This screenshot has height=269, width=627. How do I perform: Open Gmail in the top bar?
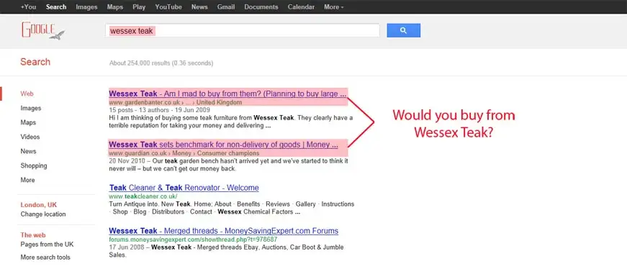226,6
